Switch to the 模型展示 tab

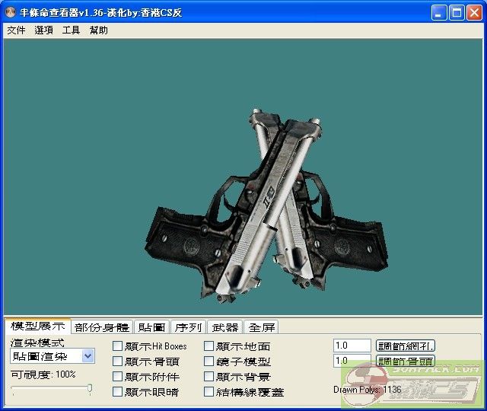point(37,327)
